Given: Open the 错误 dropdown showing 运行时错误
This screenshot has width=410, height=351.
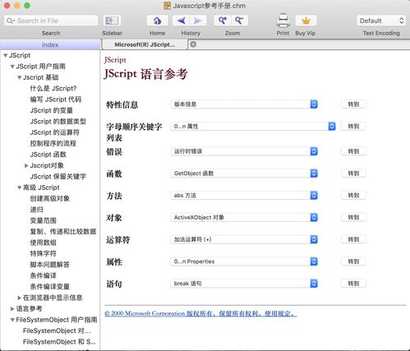Looking at the screenshot, I should 244,151.
